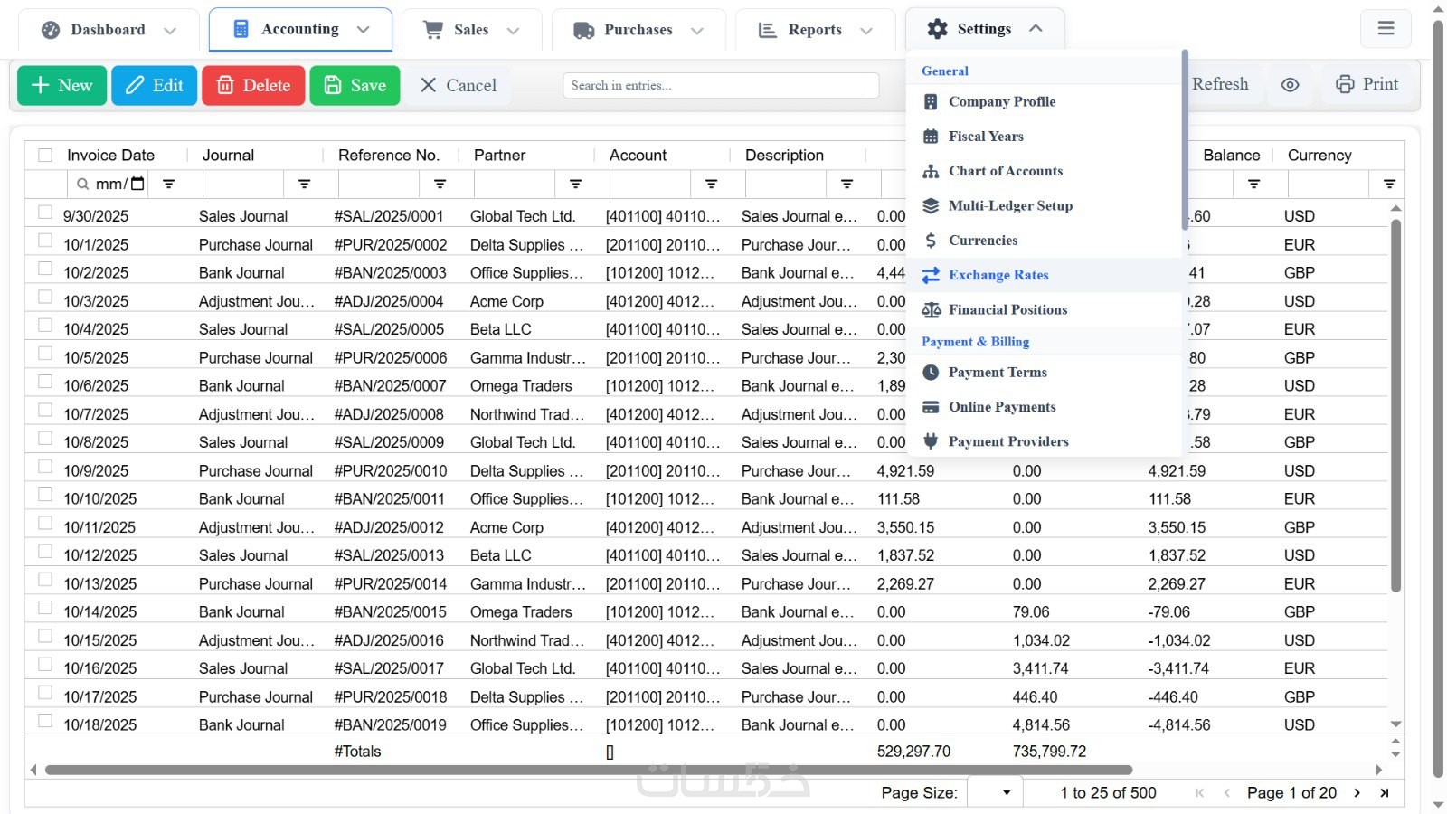Viewport: 1447px width, 814px height.
Task: Open the Currency column filter icon
Action: pos(1390,184)
